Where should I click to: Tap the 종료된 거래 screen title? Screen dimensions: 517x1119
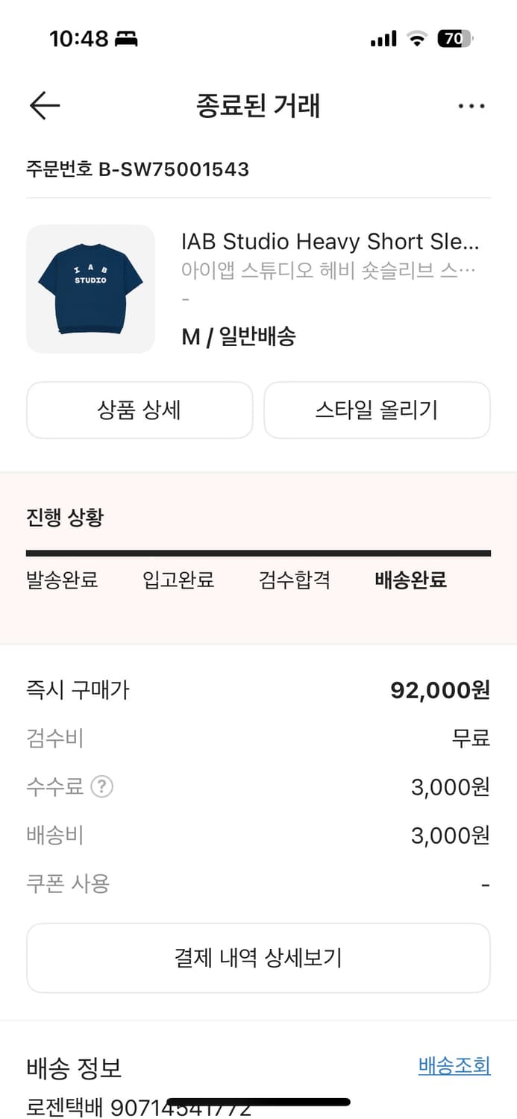coord(258,105)
